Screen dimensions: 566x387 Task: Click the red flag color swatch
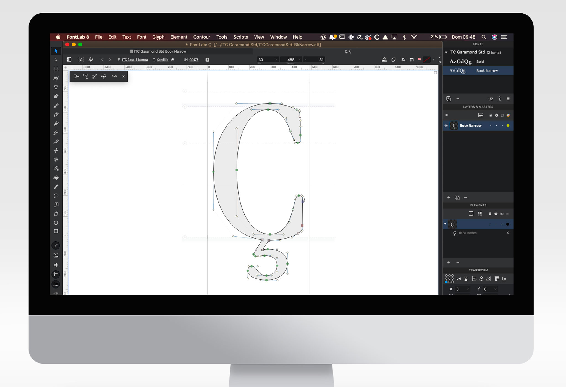coord(419,60)
